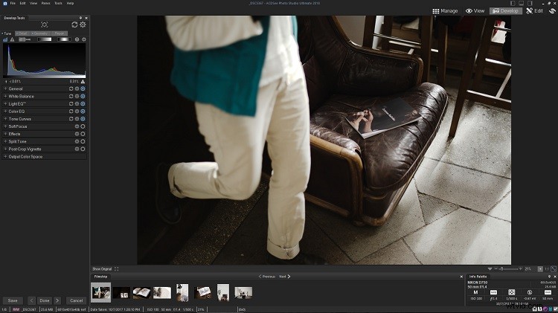Click Next in the filmstrip
The width and height of the screenshot is (558, 313).
(284, 277)
